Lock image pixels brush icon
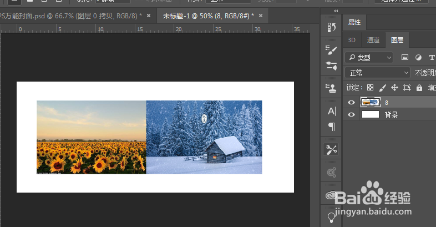This screenshot has height=227, width=436. coord(382,88)
